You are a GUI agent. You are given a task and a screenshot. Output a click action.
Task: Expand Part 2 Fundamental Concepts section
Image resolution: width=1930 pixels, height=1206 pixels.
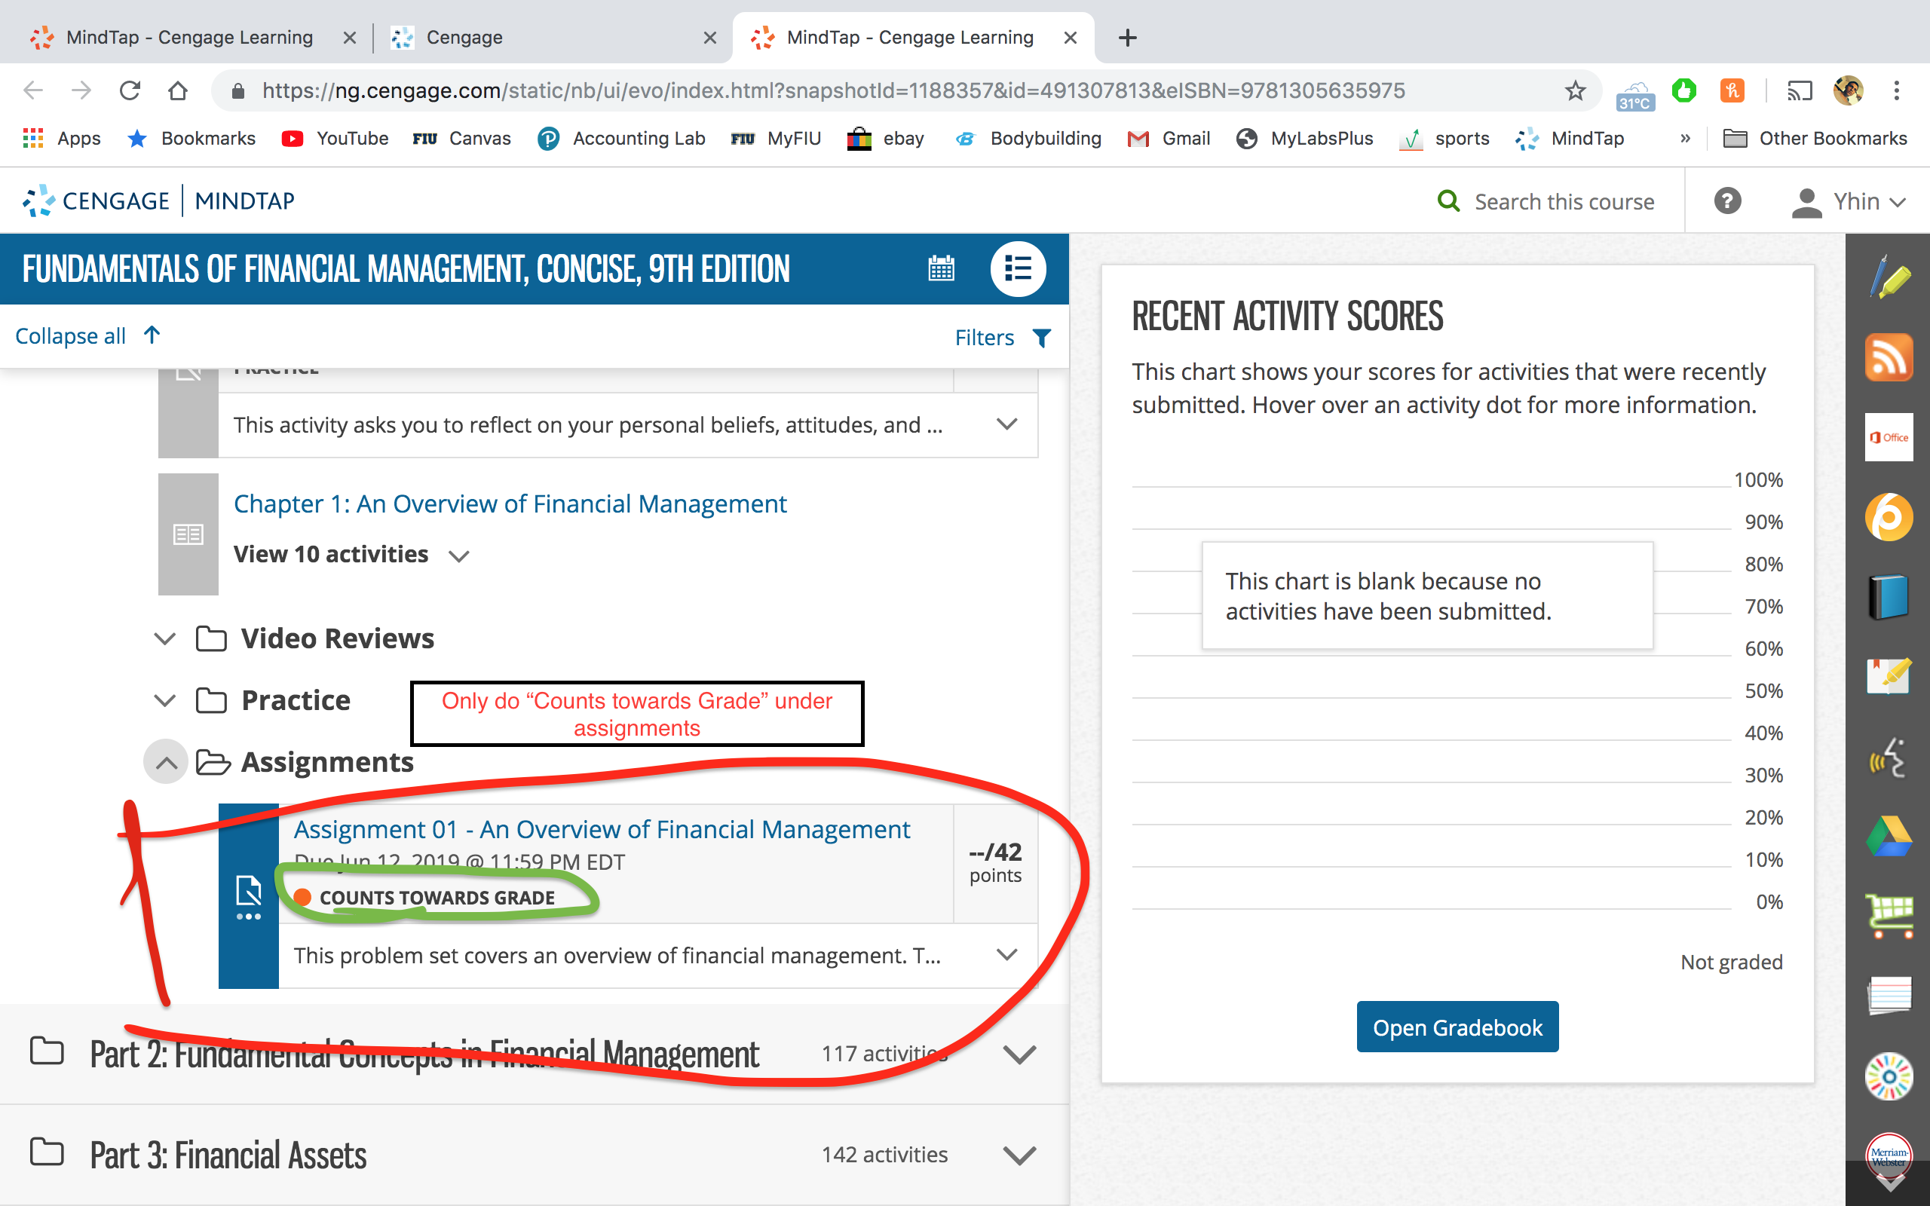click(1019, 1054)
